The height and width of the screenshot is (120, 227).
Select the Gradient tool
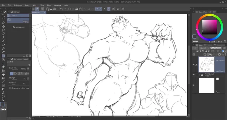point(3,78)
